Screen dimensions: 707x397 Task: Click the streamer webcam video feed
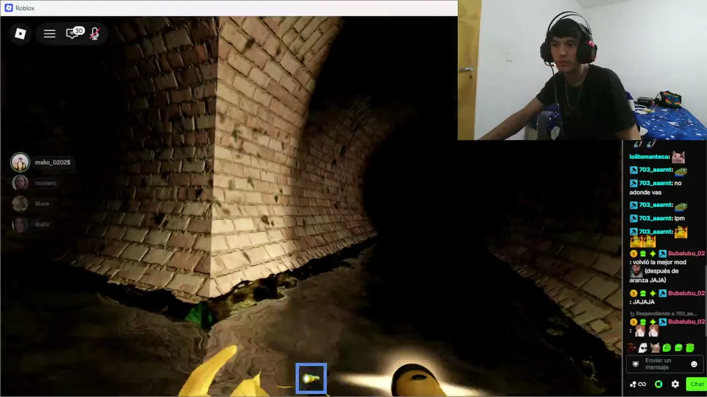click(582, 70)
